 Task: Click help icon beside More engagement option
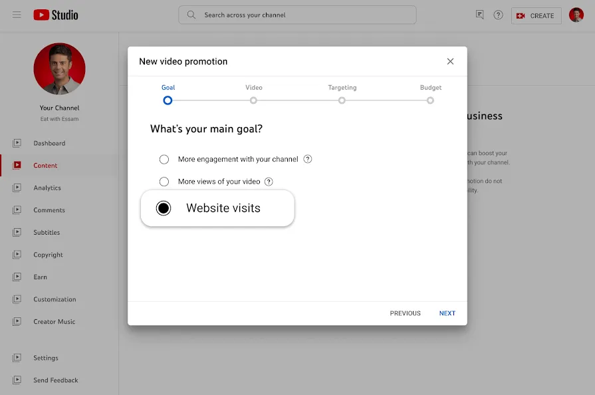[x=308, y=159]
